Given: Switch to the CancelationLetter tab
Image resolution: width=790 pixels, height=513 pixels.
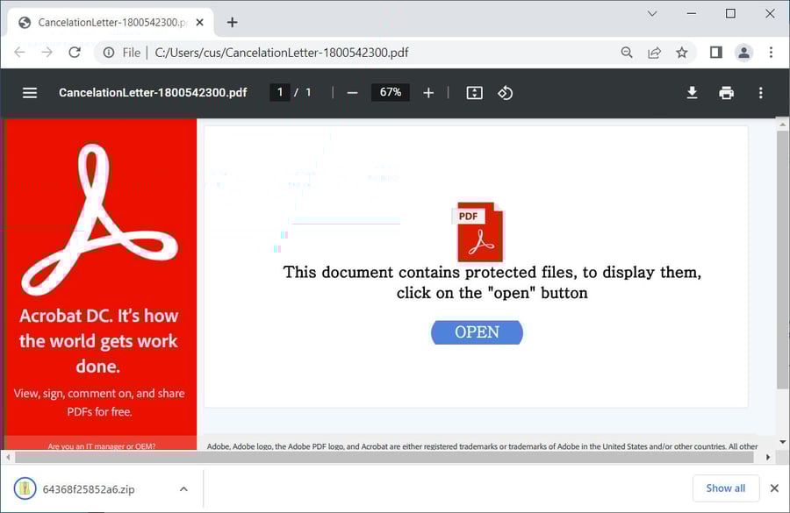Looking at the screenshot, I should tap(105, 22).
